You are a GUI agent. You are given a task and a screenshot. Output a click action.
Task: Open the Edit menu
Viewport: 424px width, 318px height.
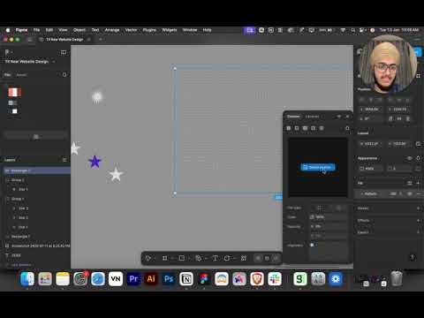[x=49, y=30]
